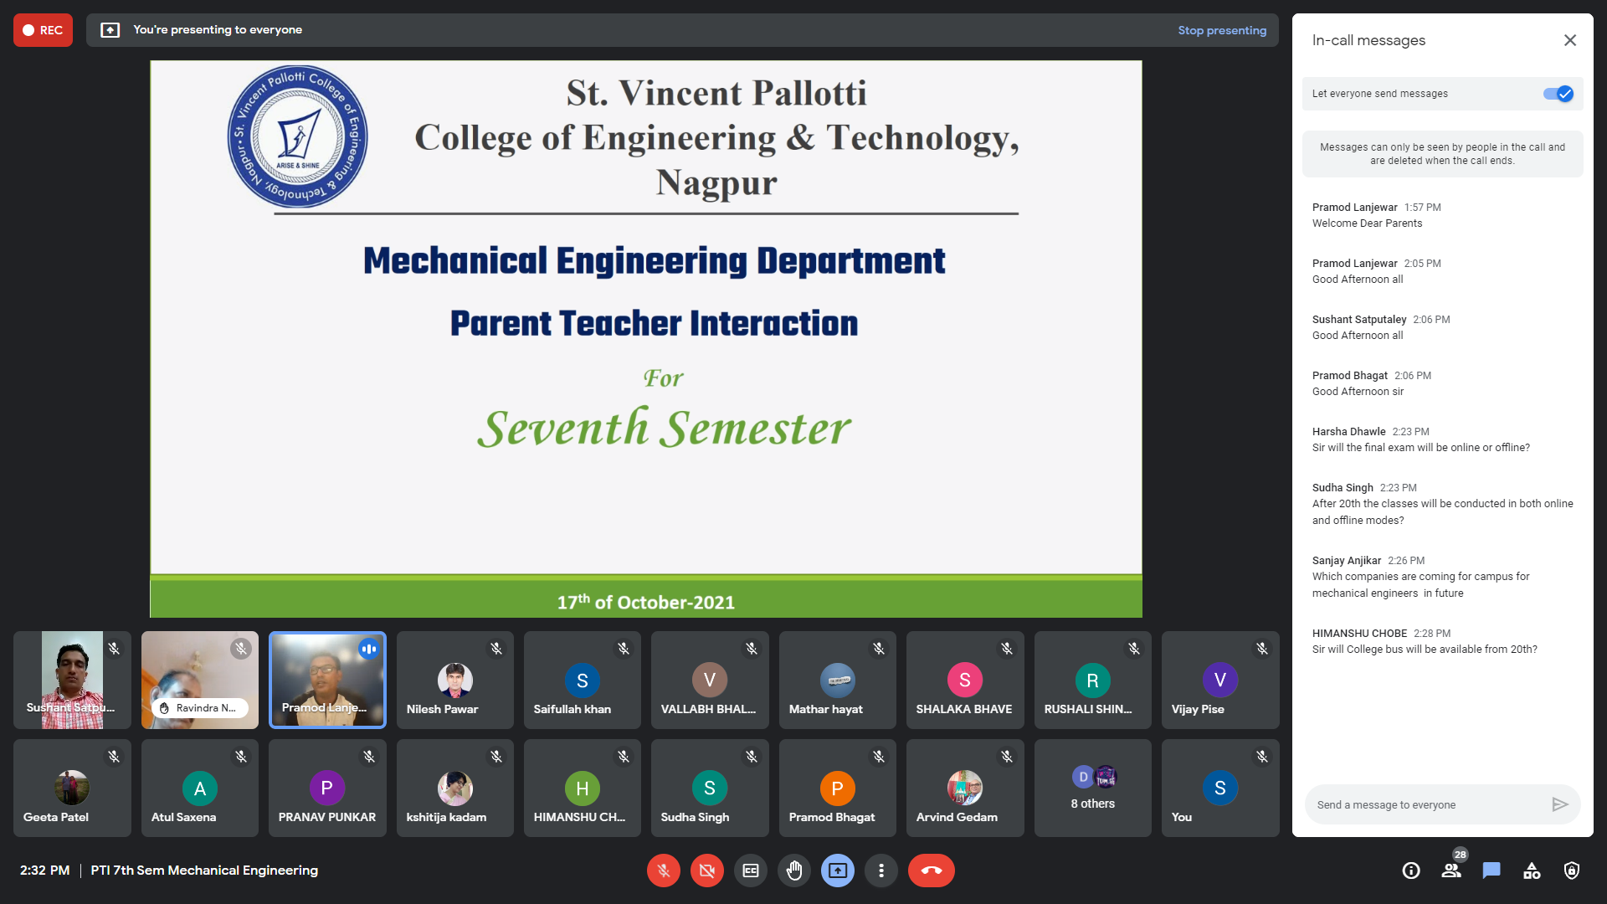Click the red leave call button
The height and width of the screenshot is (904, 1607).
[932, 871]
